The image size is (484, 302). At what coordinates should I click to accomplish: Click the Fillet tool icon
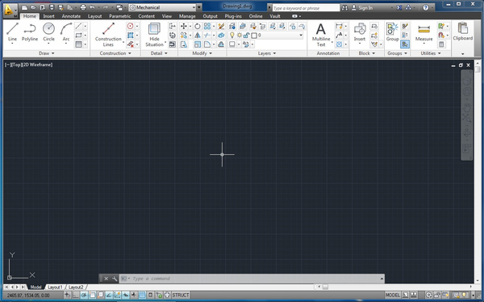pos(207,44)
